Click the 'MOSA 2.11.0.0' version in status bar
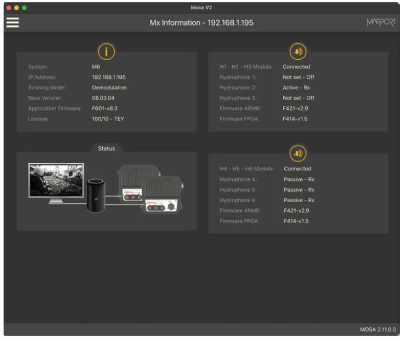The width and height of the screenshot is (405, 339). click(x=377, y=329)
